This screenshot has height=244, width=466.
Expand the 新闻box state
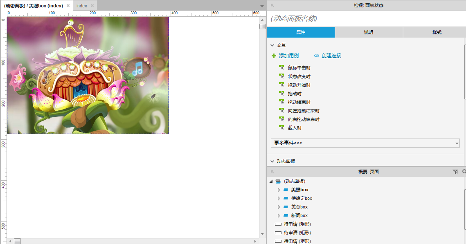tap(279, 215)
